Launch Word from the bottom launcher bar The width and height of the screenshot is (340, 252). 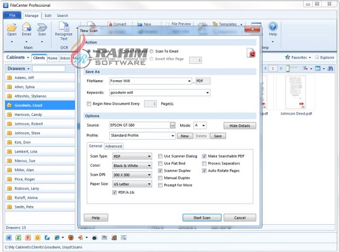(x=8, y=238)
